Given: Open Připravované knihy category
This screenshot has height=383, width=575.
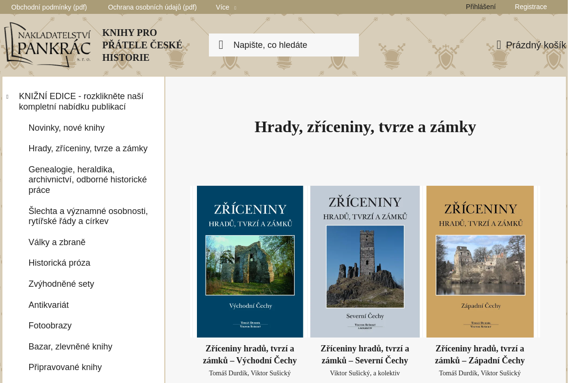Looking at the screenshot, I should tap(65, 367).
